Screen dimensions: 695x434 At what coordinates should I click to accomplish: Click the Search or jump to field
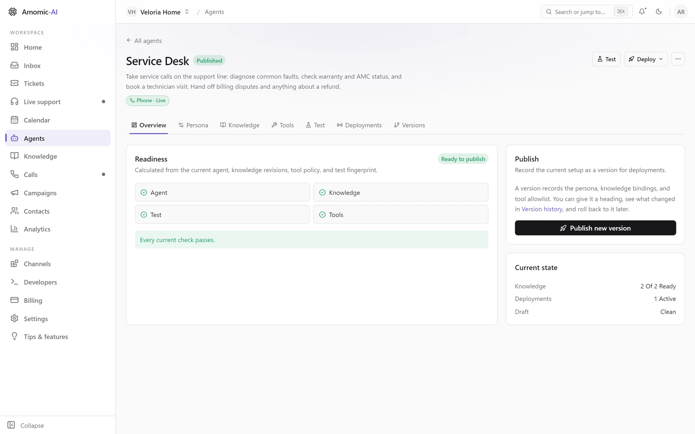click(x=587, y=12)
